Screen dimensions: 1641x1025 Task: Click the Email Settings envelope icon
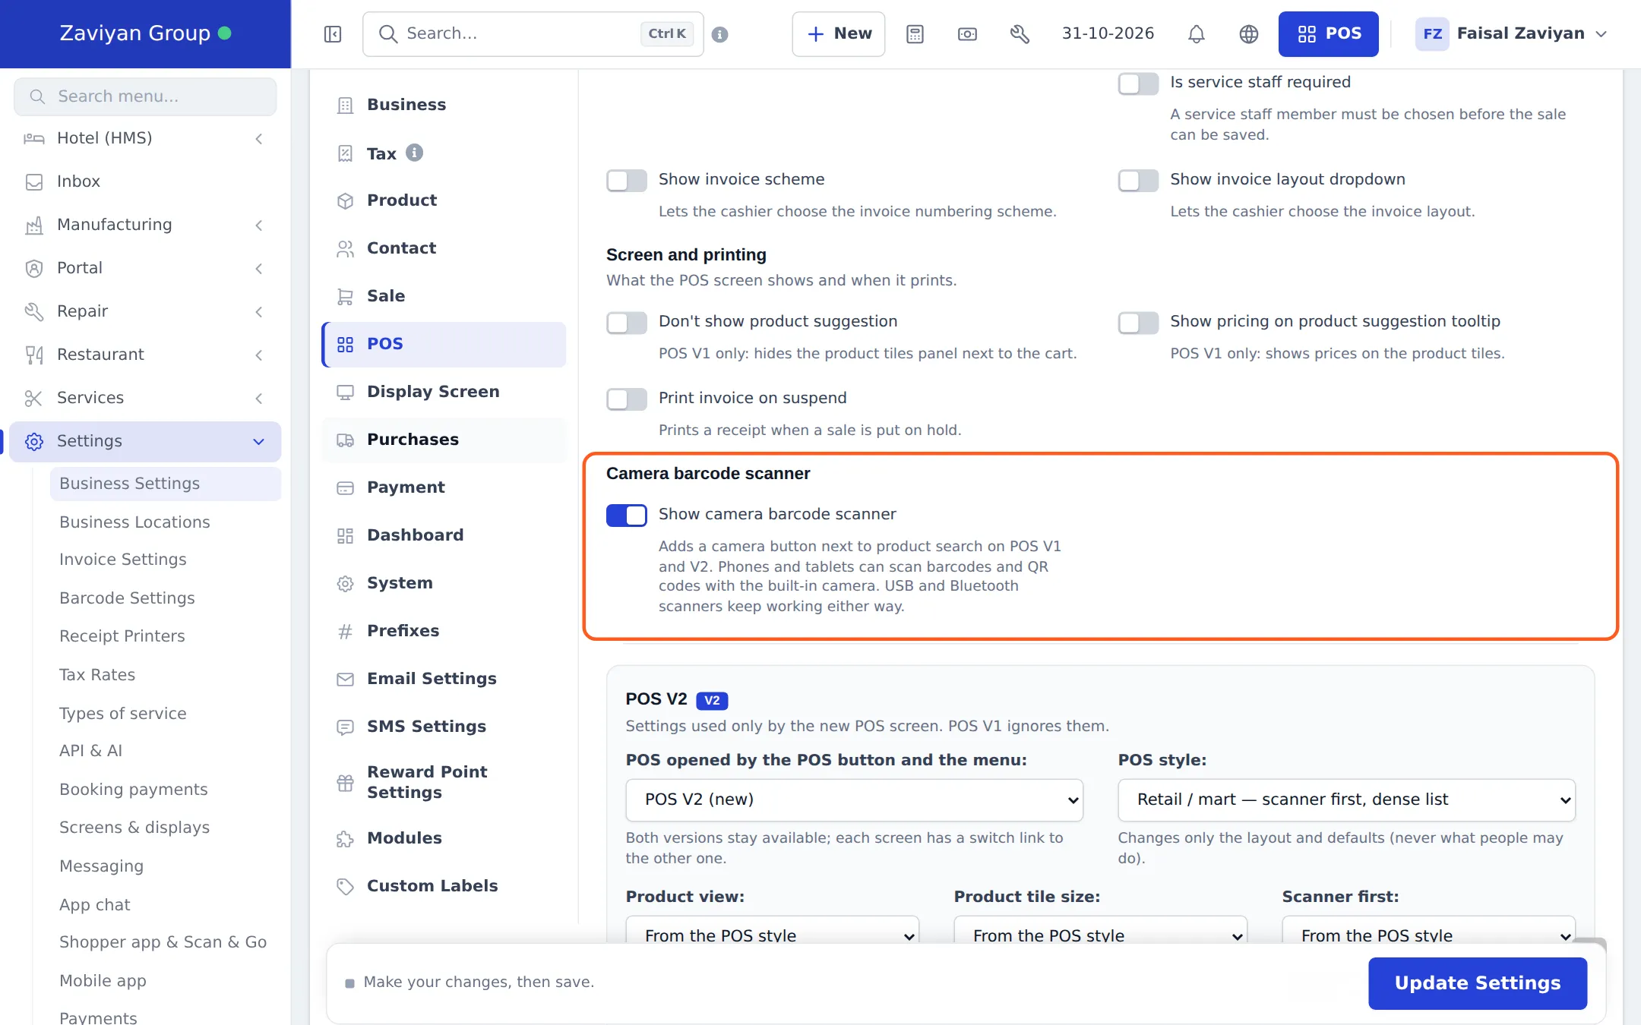346,679
